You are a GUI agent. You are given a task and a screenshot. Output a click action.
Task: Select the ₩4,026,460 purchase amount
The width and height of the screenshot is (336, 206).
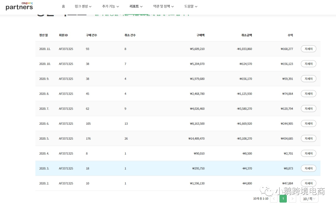pyautogui.click(x=197, y=109)
